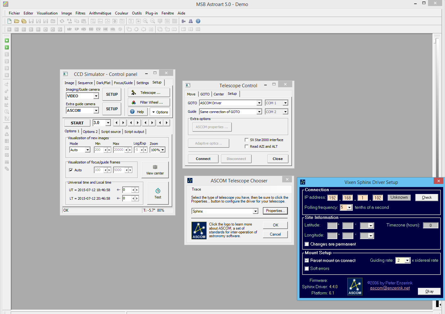445x314 pixels.
Task: Click the Help button in CCD Simulator
Action: click(138, 112)
